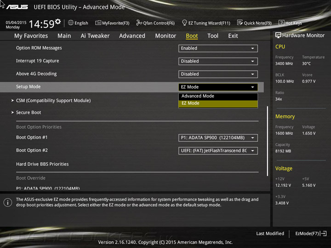The height and width of the screenshot is (248, 331).
Task: Open Qfan Control(F6)
Action: pos(155,23)
